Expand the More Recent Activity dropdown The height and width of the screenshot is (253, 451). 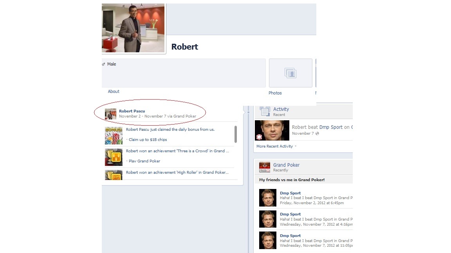(276, 146)
